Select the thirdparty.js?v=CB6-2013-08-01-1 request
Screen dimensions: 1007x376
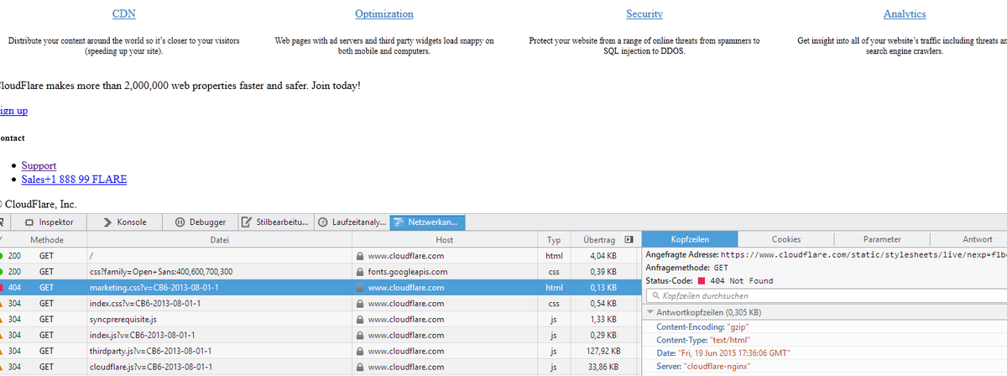click(x=321, y=351)
